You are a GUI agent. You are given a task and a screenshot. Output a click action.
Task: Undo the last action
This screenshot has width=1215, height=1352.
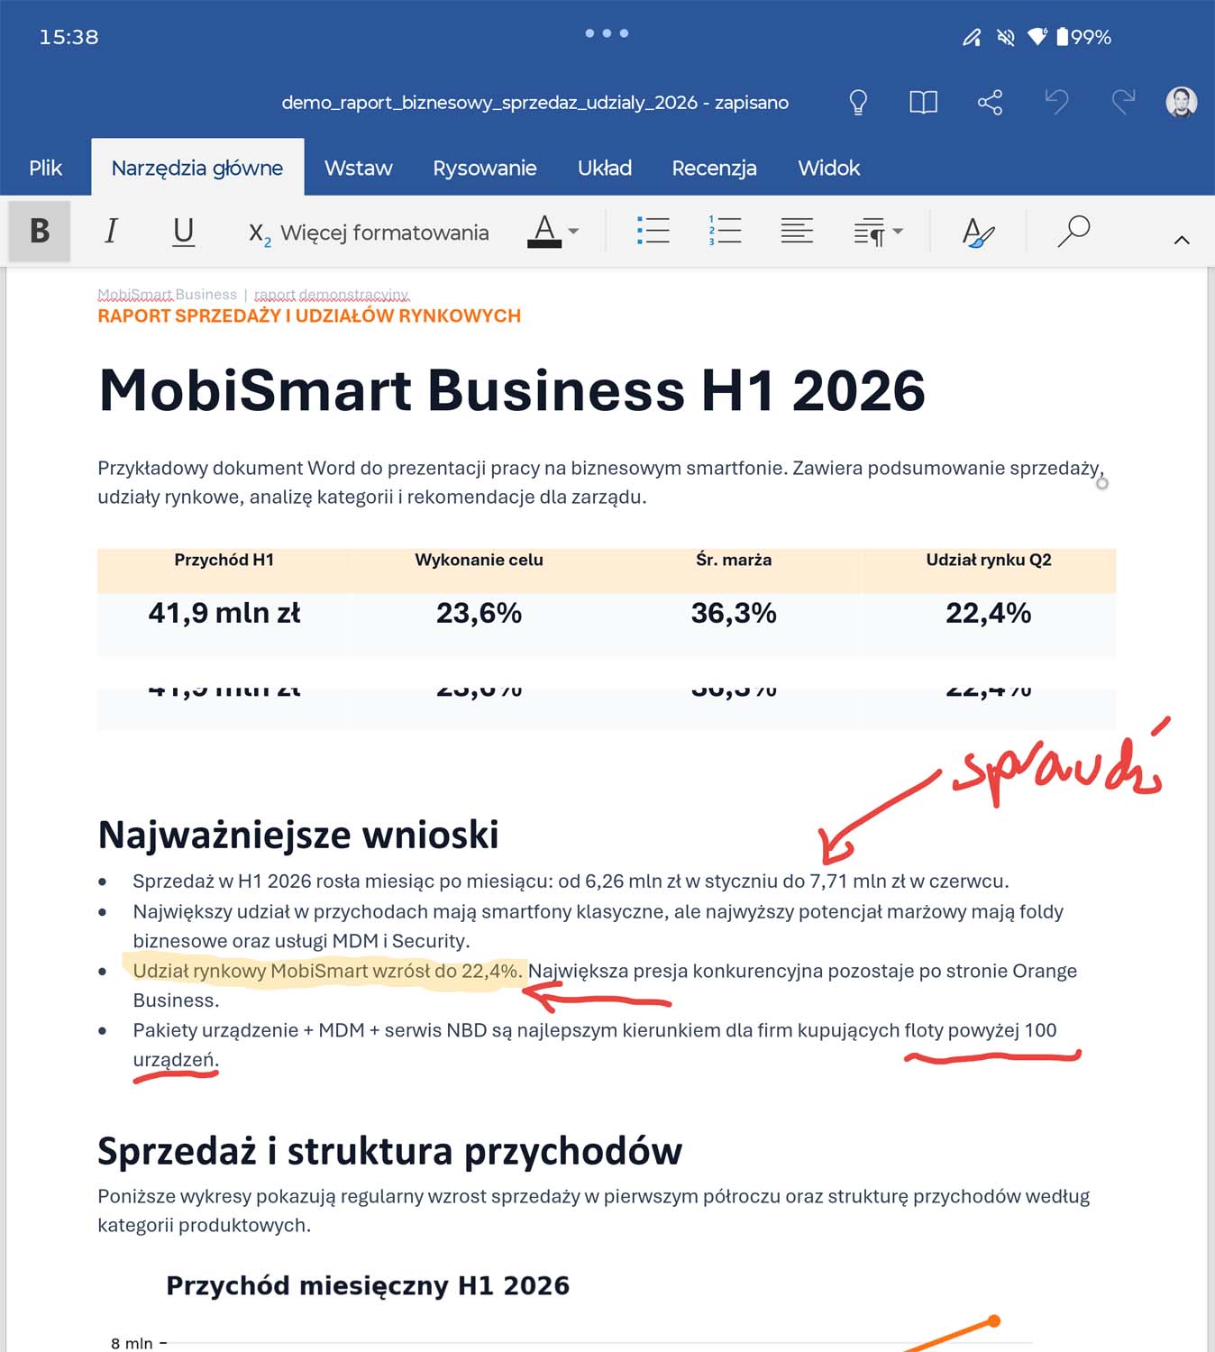click(1056, 102)
